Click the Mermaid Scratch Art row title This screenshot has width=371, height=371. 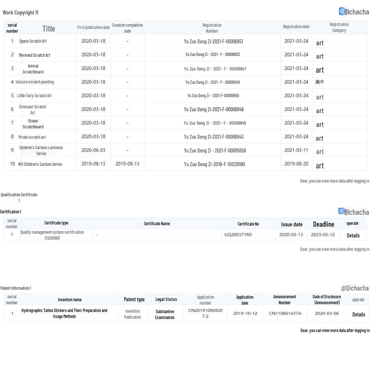point(35,55)
